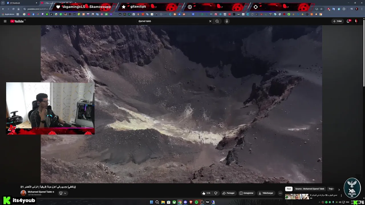
Task: Open Xbox app from the taskbar
Action: click(x=174, y=202)
